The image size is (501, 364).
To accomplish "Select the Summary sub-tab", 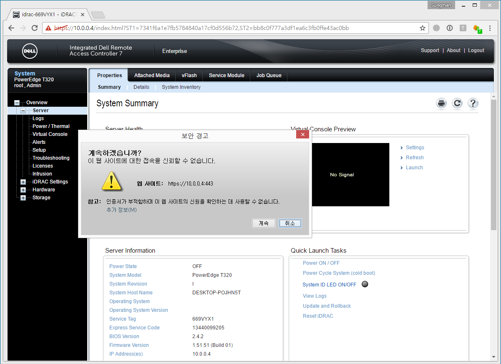I will tap(109, 87).
